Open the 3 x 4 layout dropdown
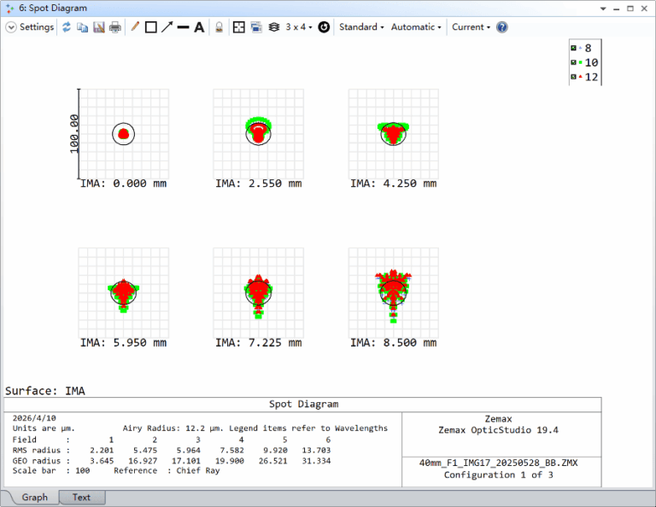This screenshot has height=507, width=656. pyautogui.click(x=298, y=27)
